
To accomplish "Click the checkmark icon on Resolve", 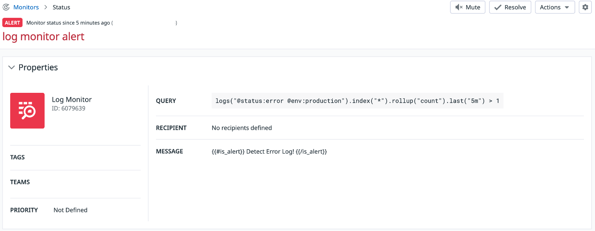I will (x=498, y=7).
